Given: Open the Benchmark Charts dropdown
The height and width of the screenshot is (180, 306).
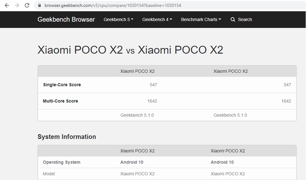Looking at the screenshot, I should (x=201, y=19).
